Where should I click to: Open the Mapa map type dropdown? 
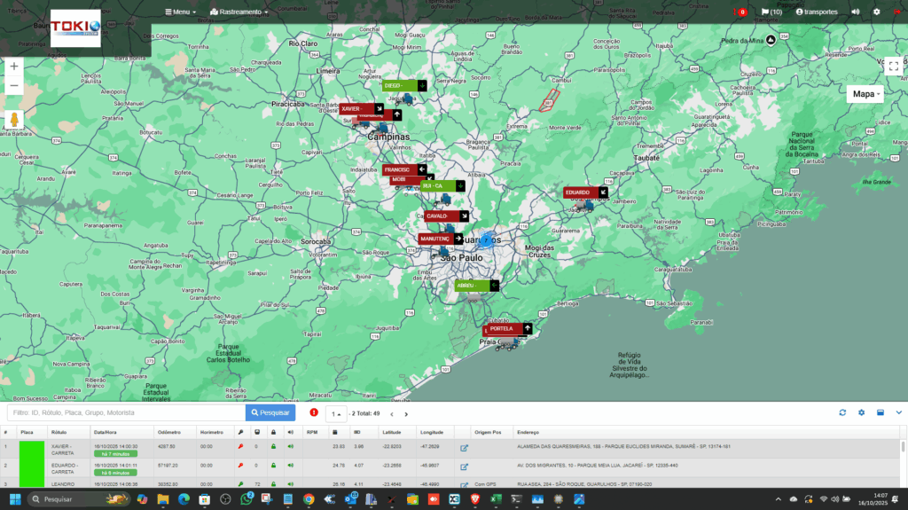[865, 94]
